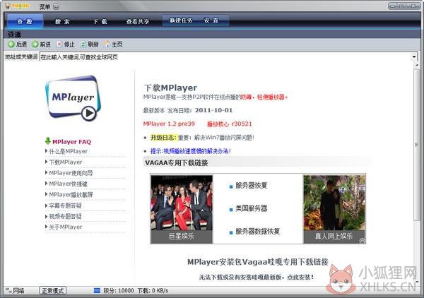This screenshot has width=424, height=298.
Task: Click the Vagaa logo icon in title bar
Action: (7, 6)
